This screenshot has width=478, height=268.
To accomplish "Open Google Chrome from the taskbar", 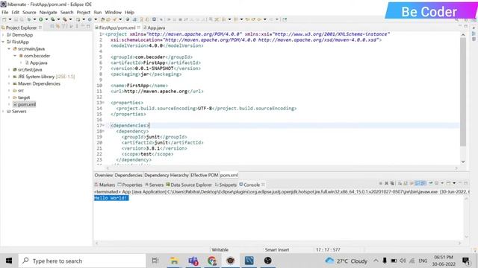I will [212, 261].
